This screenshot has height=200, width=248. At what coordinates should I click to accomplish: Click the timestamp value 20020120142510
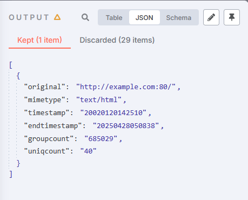point(113,113)
